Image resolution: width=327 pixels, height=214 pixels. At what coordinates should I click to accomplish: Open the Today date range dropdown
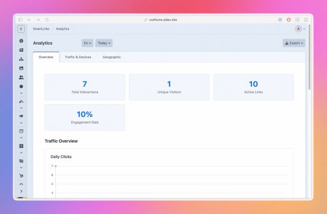104,43
